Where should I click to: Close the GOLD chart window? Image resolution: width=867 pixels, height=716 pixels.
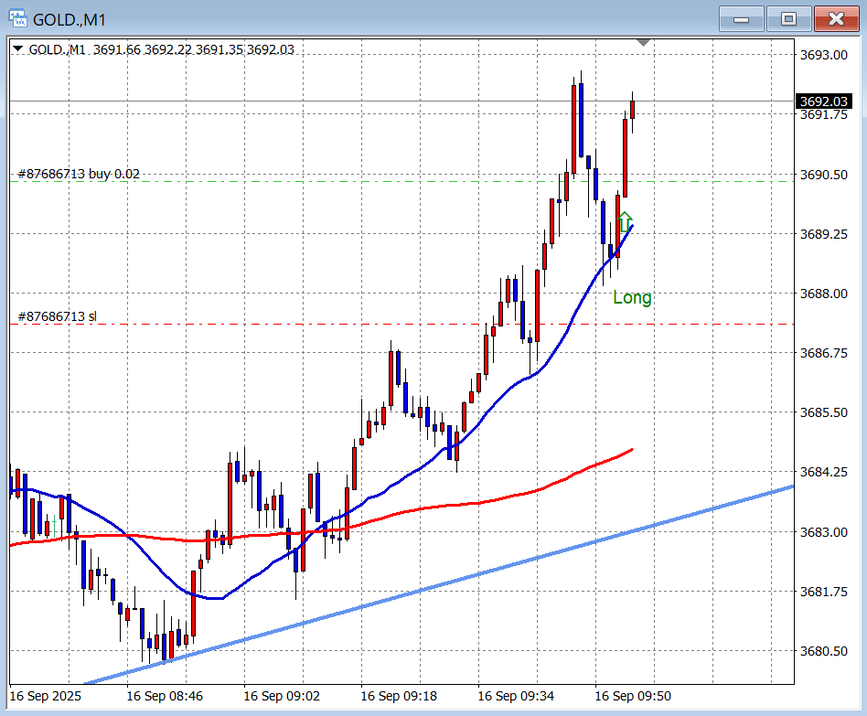(836, 18)
